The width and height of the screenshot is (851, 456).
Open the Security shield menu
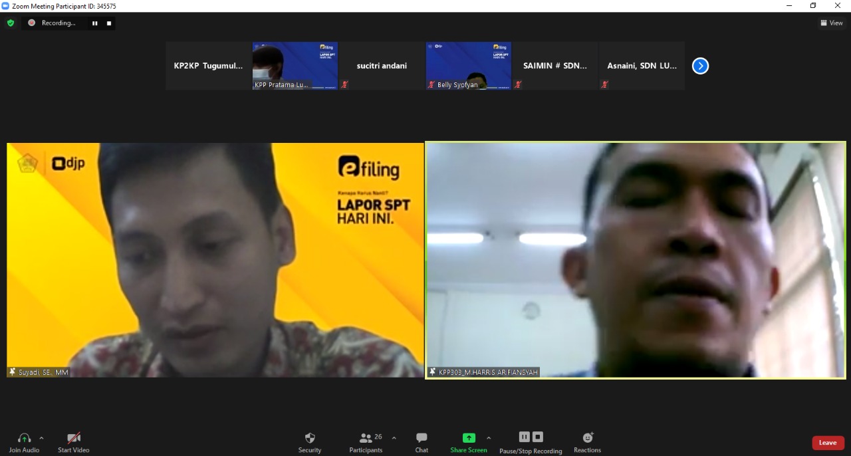click(x=309, y=439)
